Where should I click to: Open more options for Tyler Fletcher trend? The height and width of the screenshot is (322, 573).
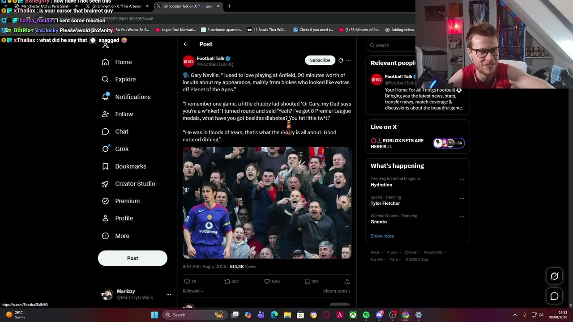[462, 199]
